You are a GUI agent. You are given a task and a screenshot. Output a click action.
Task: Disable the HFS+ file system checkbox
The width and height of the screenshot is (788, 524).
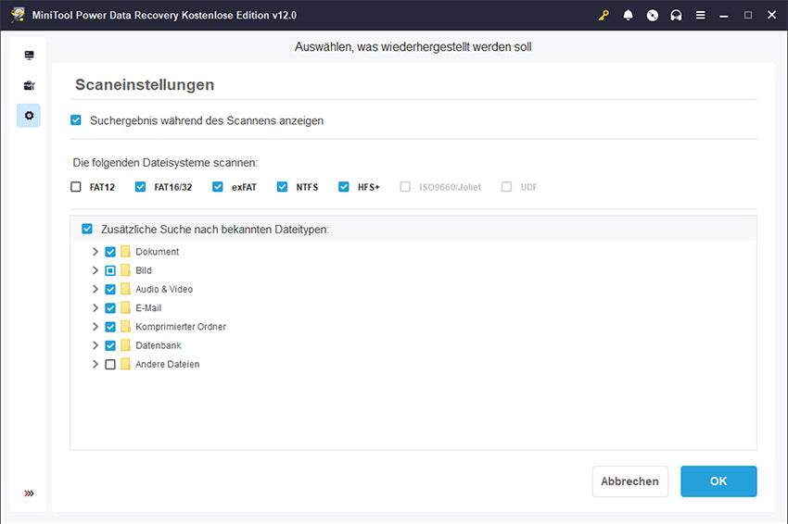point(345,187)
